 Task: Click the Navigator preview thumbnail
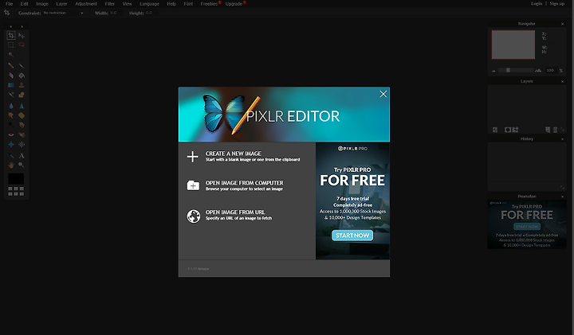(x=513, y=45)
